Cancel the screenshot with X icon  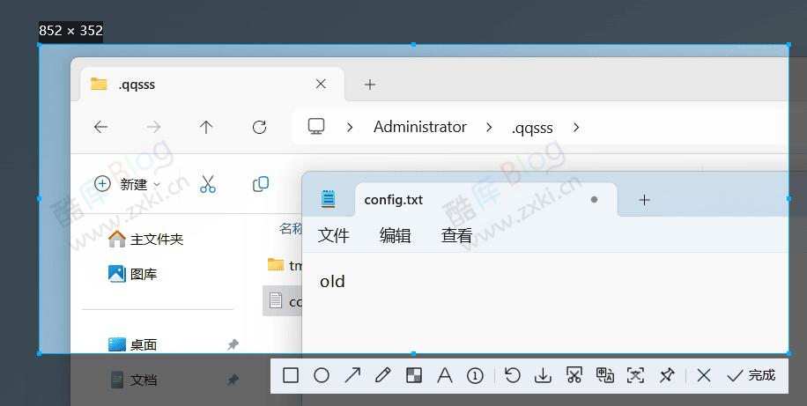click(704, 376)
